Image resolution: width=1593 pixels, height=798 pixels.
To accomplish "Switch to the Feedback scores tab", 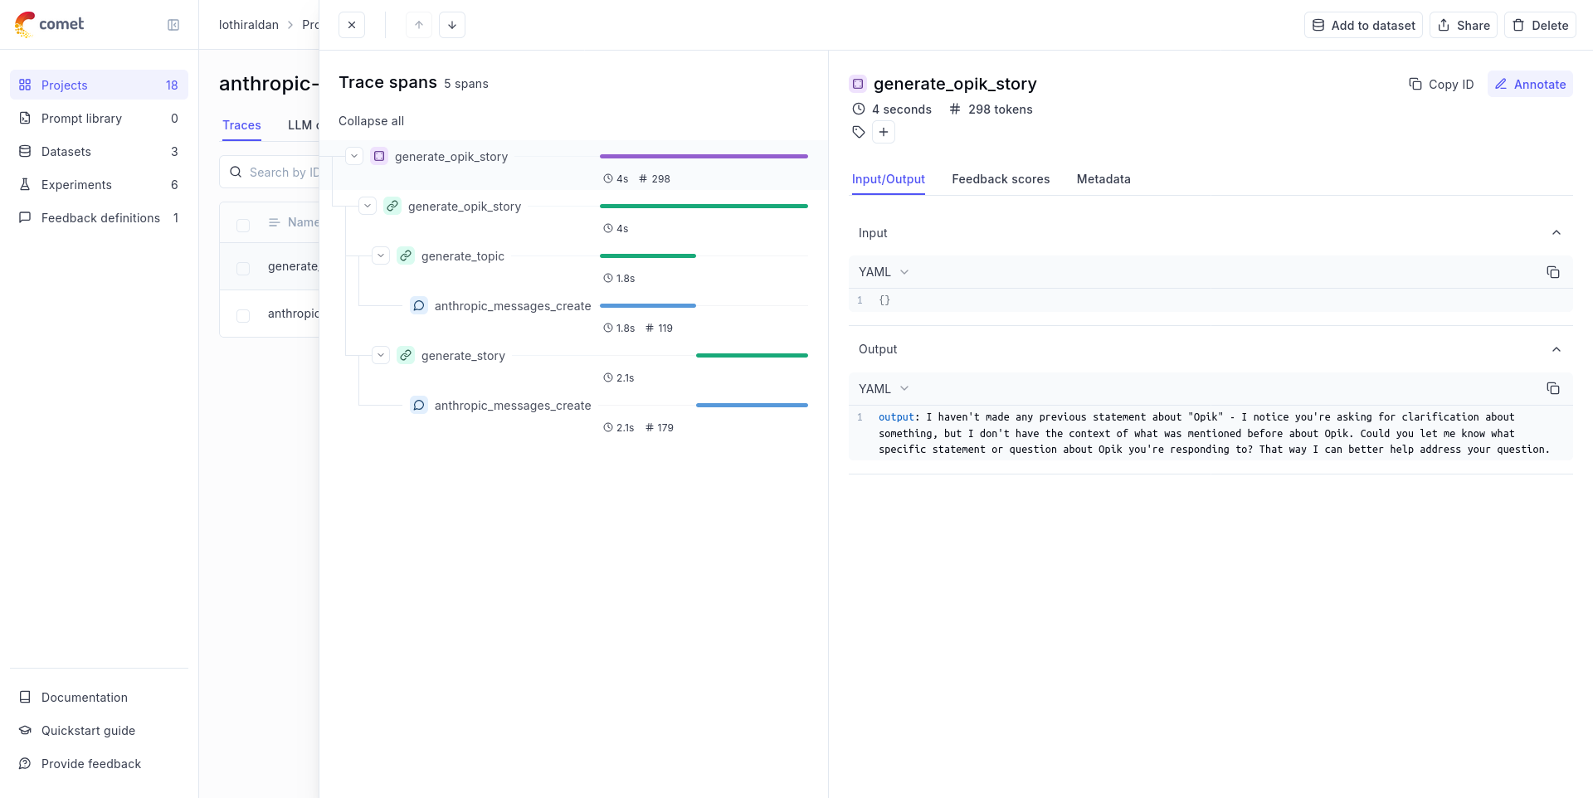I will pyautogui.click(x=1000, y=179).
